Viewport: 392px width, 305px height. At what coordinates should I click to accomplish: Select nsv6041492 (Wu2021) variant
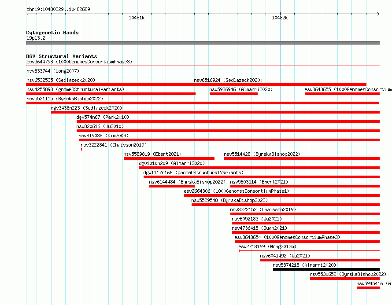[285, 256]
